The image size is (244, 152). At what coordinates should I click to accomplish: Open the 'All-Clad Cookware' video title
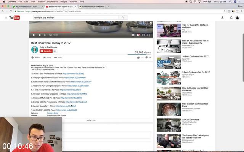pos(191,120)
